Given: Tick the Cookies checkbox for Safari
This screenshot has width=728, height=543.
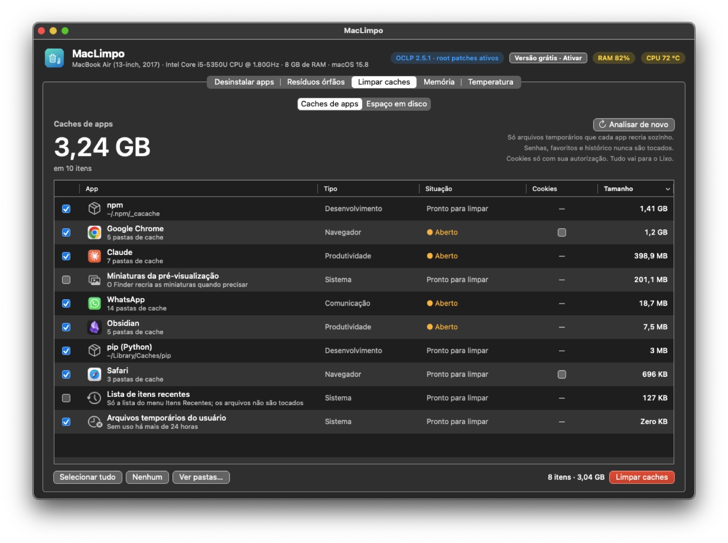Looking at the screenshot, I should [562, 374].
